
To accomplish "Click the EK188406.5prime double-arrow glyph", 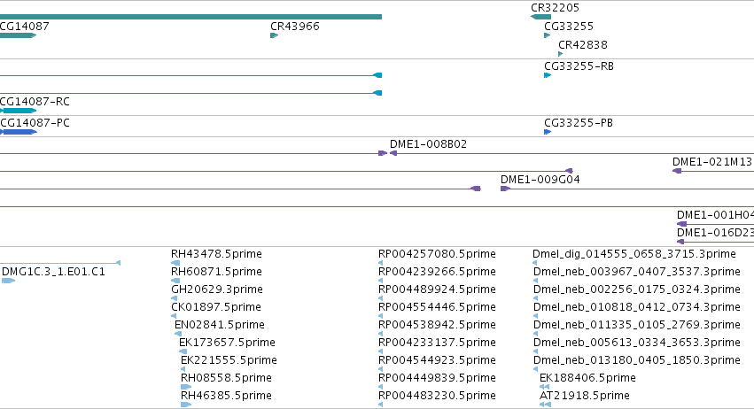I will coord(544,387).
